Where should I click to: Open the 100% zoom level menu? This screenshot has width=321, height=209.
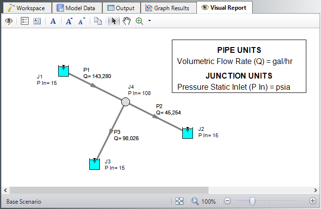click(x=204, y=201)
